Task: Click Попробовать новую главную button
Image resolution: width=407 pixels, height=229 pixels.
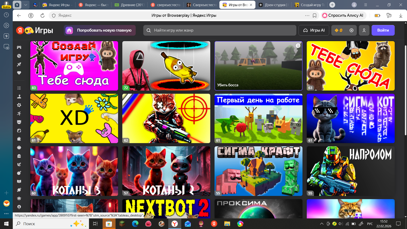Action: click(100, 30)
